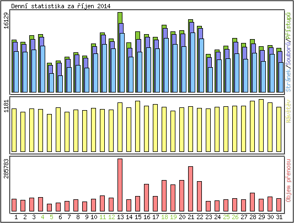The height and width of the screenshot is (223, 294).
Task: Click day label 3 on the x-axis
Action: coord(34,217)
